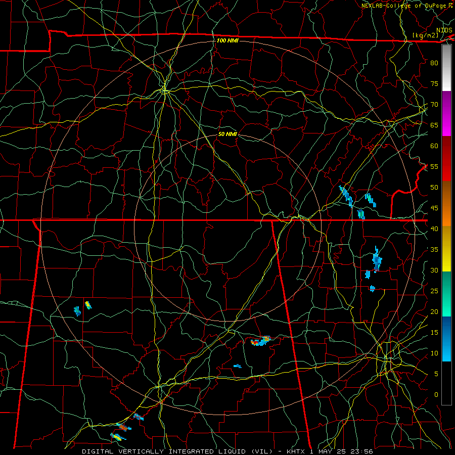Click the "75" value on the VIL scale

point(434,84)
